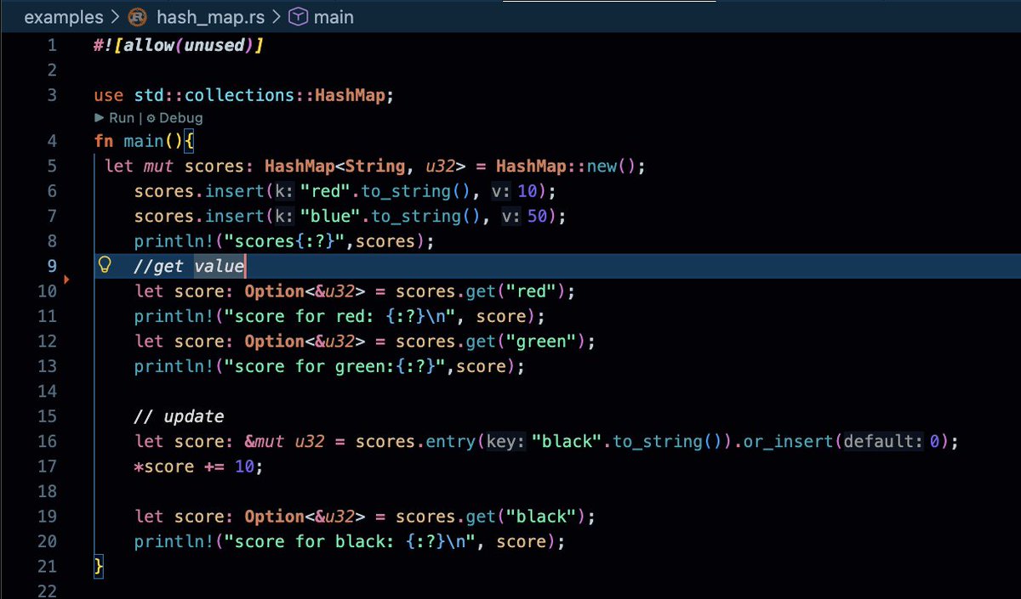Screen dimensions: 1021x599
Task: Click 'Option<&u32>' type hint on line 10
Action: point(305,291)
